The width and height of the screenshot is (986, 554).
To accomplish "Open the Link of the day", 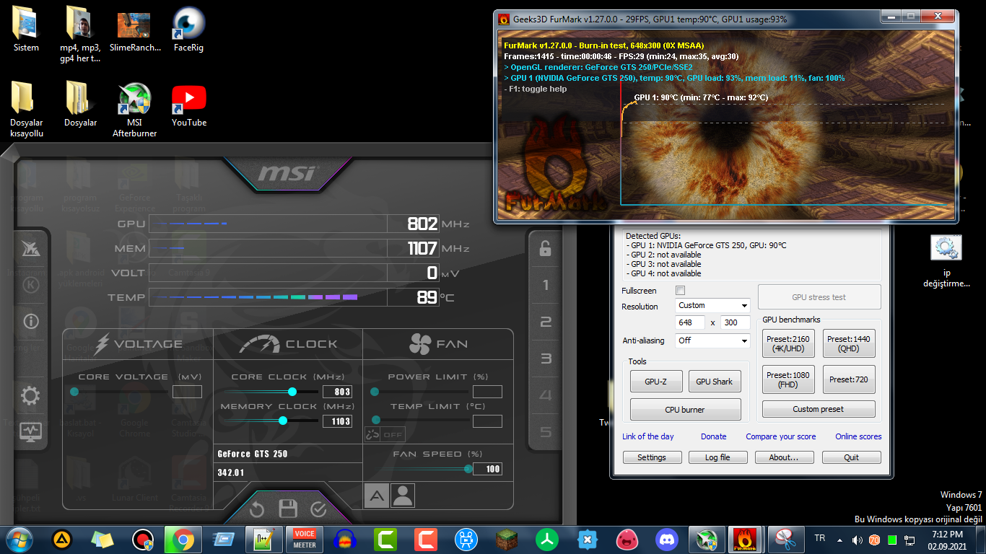I will pyautogui.click(x=648, y=436).
